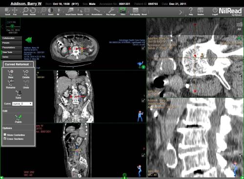
Task: Click the green arrow at the bottom-right corner
Action: [242, 177]
